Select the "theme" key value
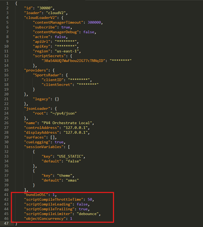203x227 pixels. [64, 176]
